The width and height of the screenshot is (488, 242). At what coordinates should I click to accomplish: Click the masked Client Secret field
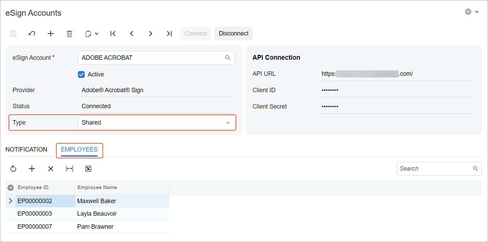pyautogui.click(x=396, y=106)
